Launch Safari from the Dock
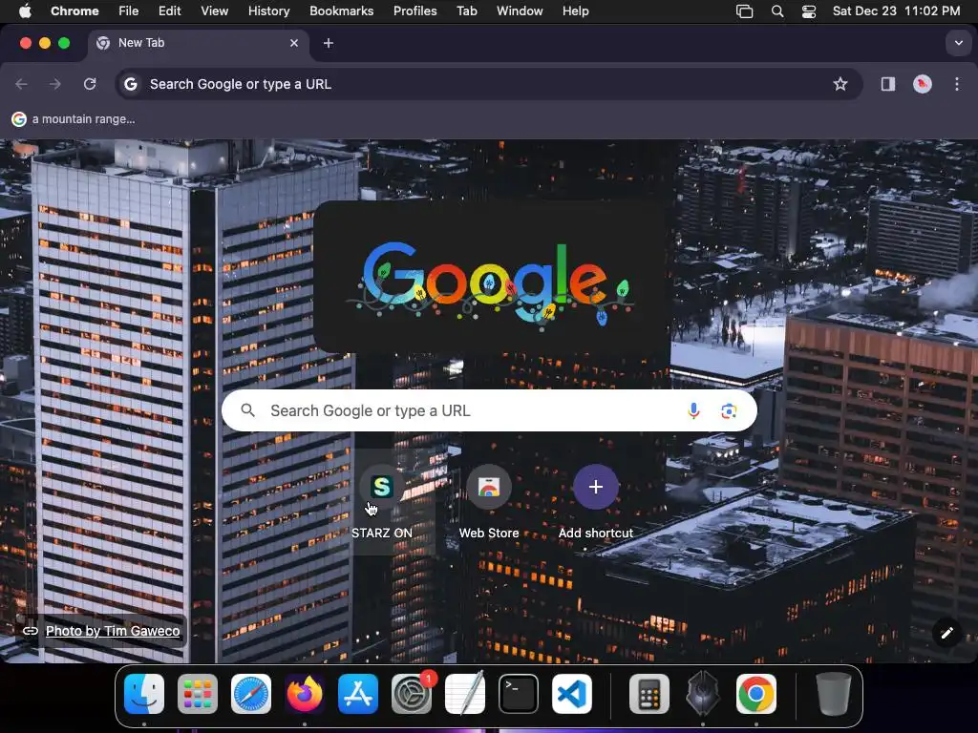978x733 pixels. coord(251,694)
